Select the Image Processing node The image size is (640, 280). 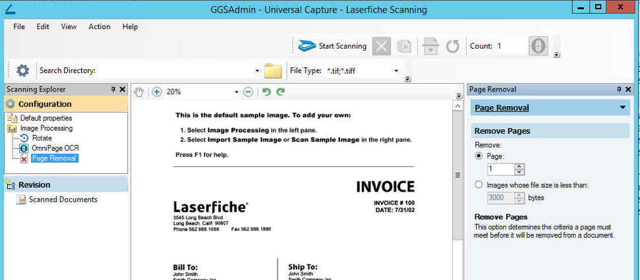[x=47, y=128]
